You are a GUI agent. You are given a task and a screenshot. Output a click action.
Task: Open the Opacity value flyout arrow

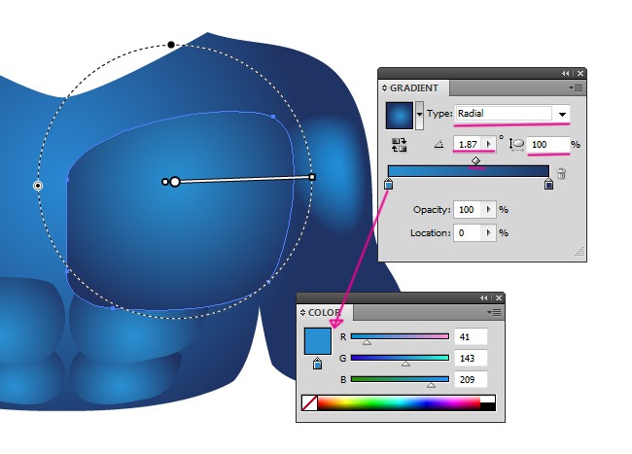489,210
